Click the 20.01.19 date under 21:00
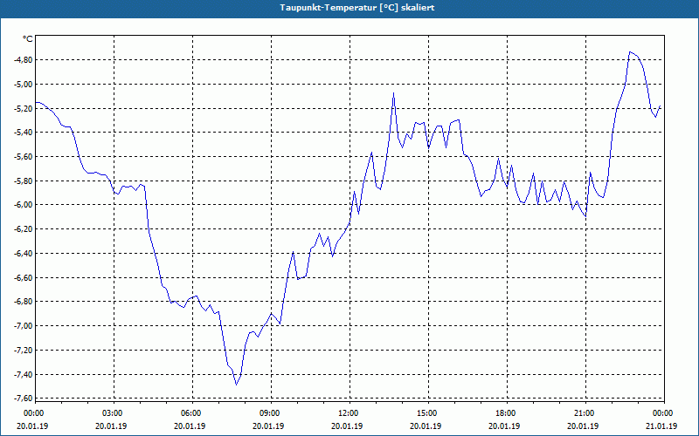Screen dimensions: 699x436 coord(583,426)
